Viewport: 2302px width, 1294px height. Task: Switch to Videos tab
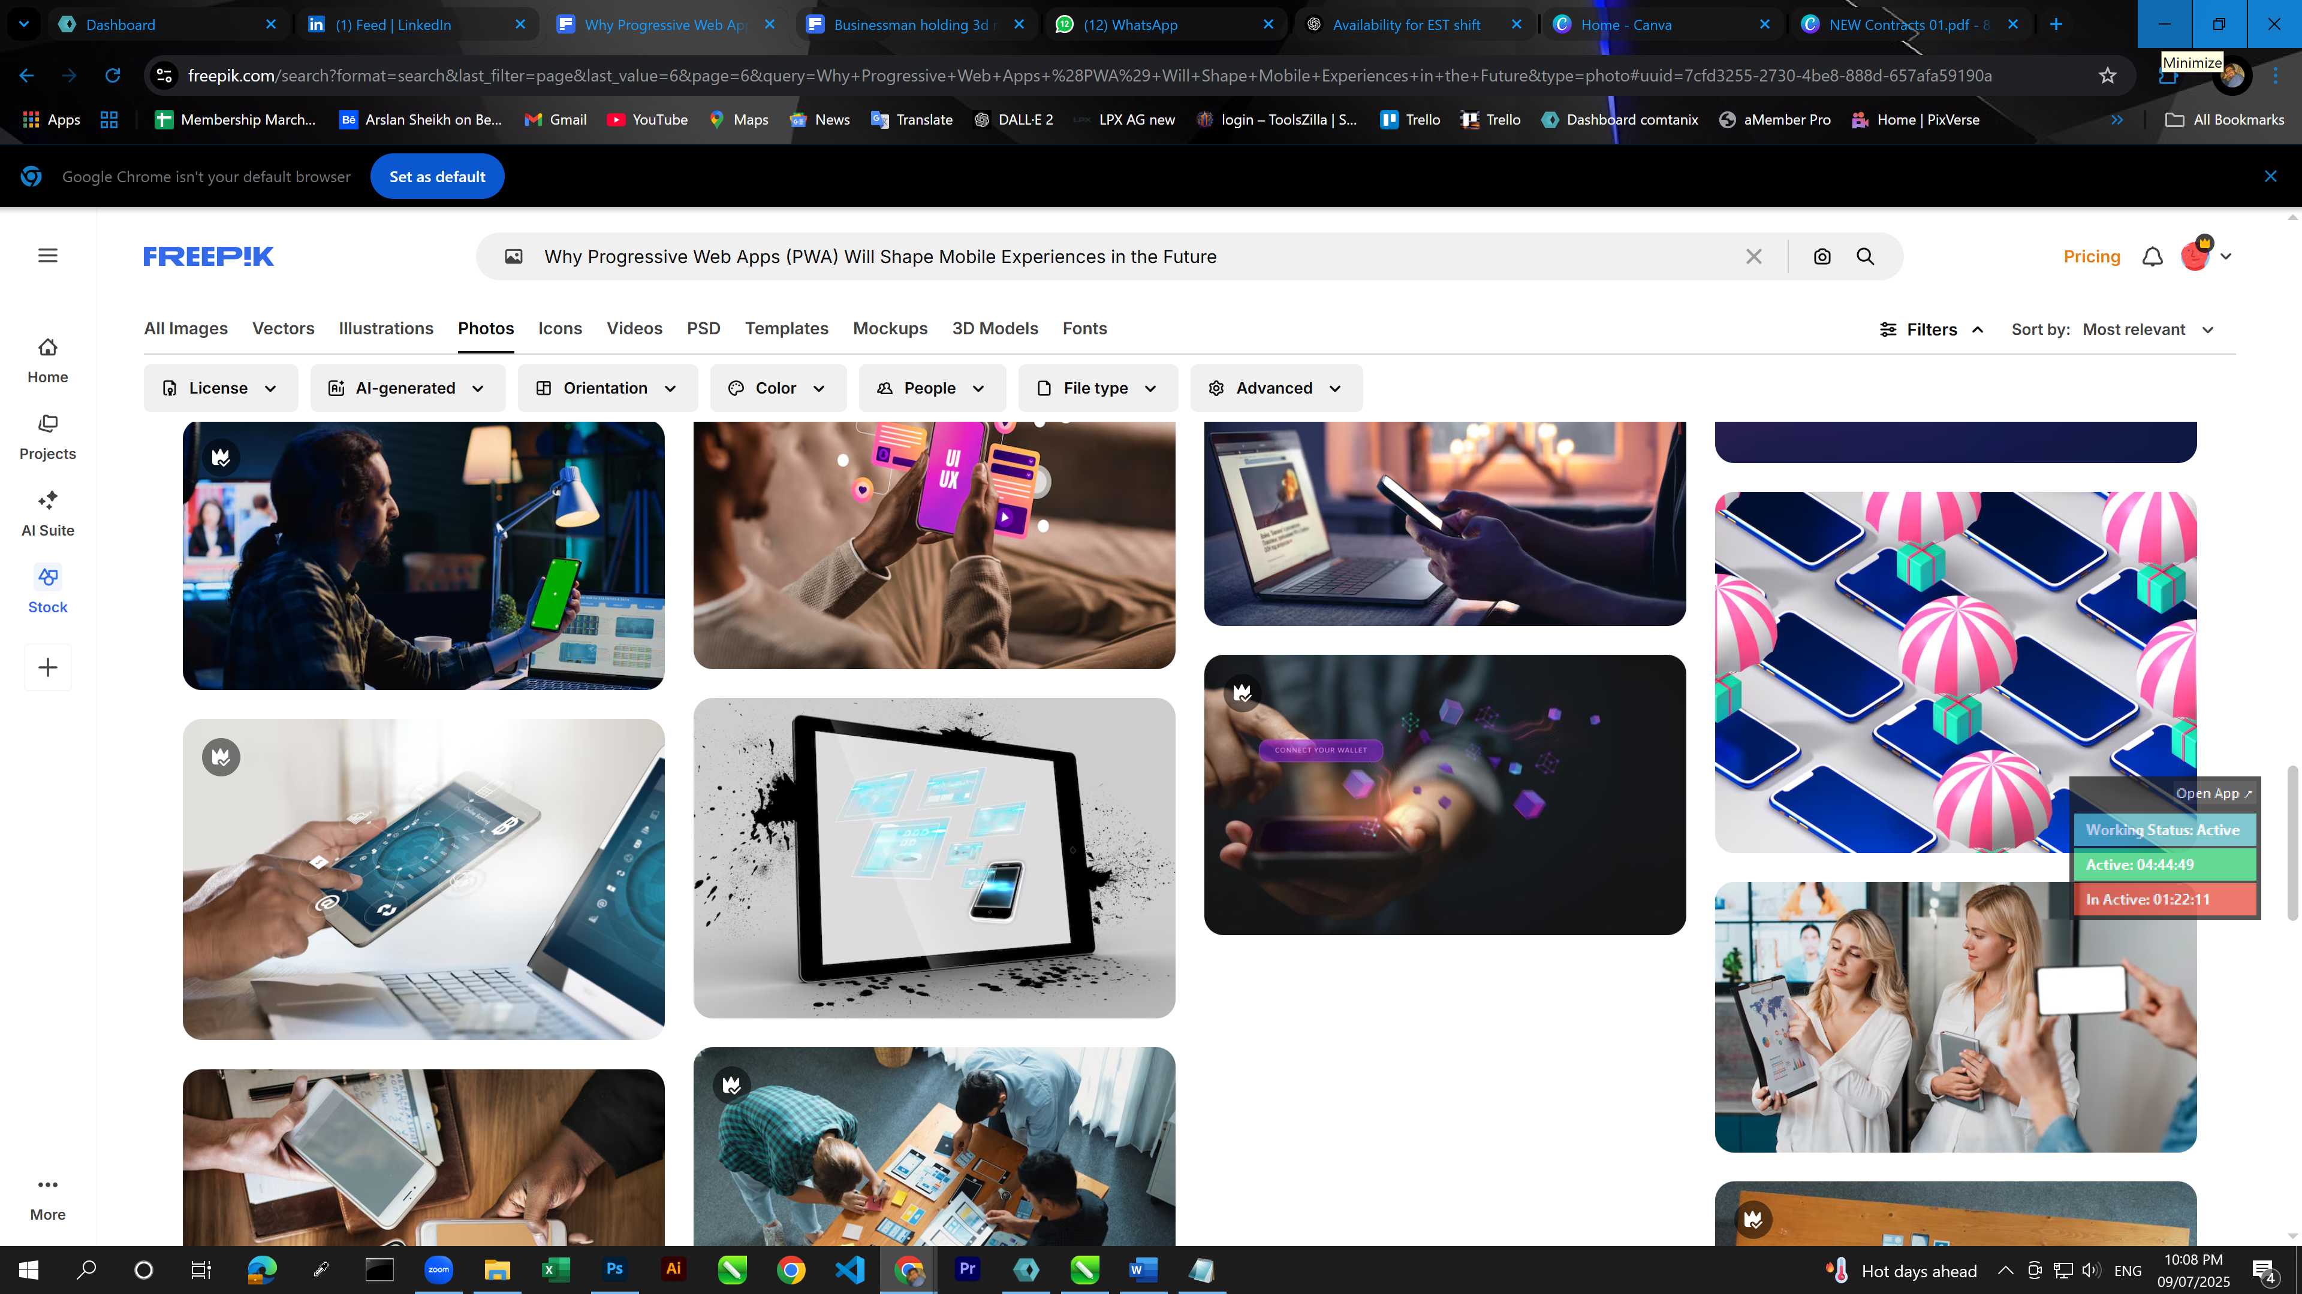(634, 329)
